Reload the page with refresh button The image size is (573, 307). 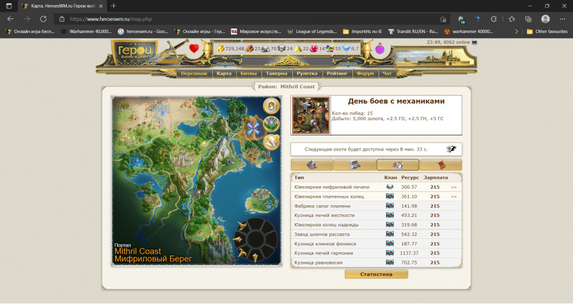43,19
